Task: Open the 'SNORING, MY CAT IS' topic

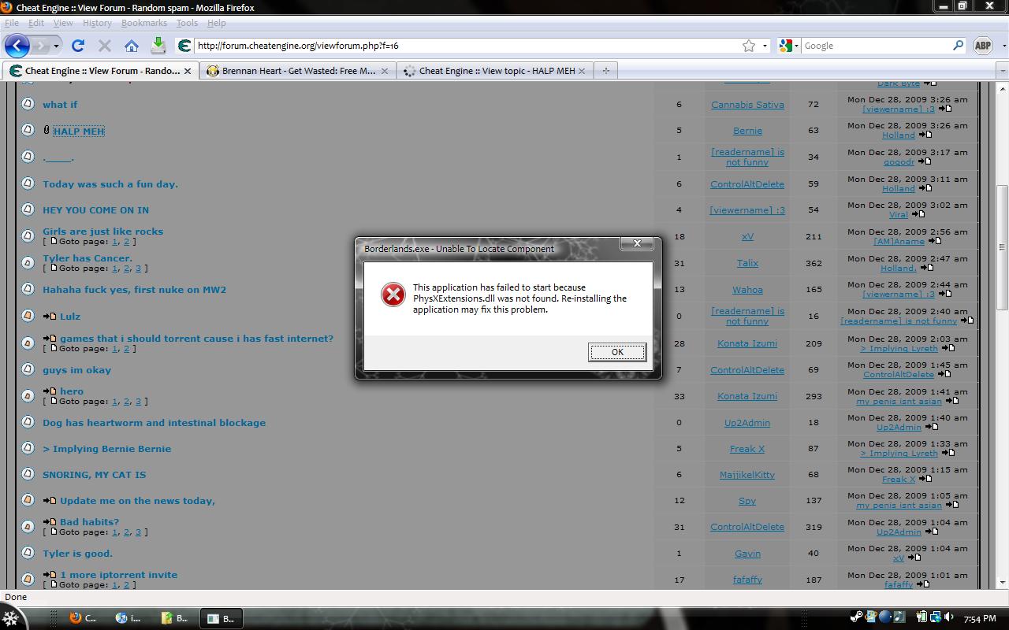Action: (x=95, y=475)
